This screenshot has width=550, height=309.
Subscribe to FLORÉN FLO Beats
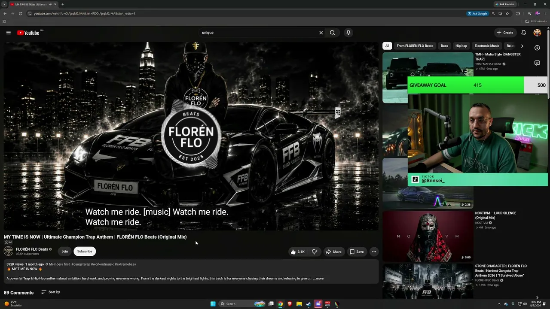pos(85,251)
